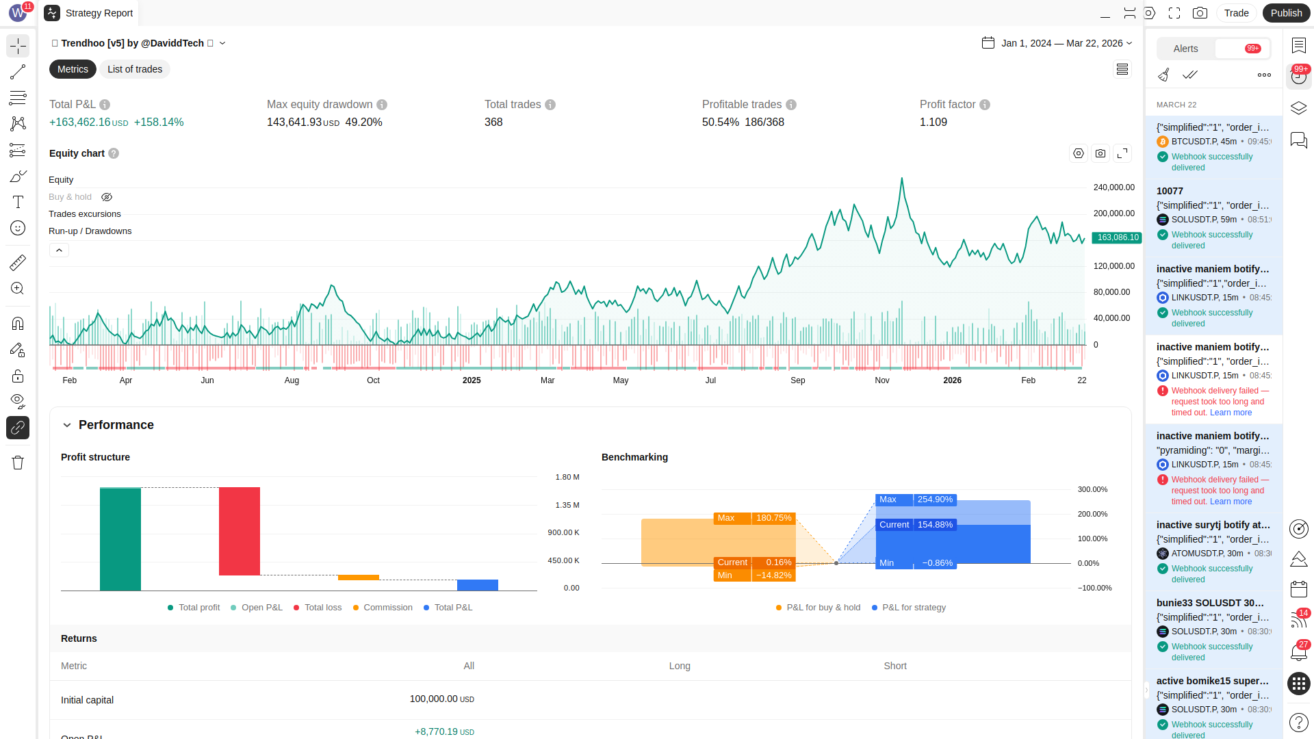Collapse the equity chart legend list

pos(60,250)
